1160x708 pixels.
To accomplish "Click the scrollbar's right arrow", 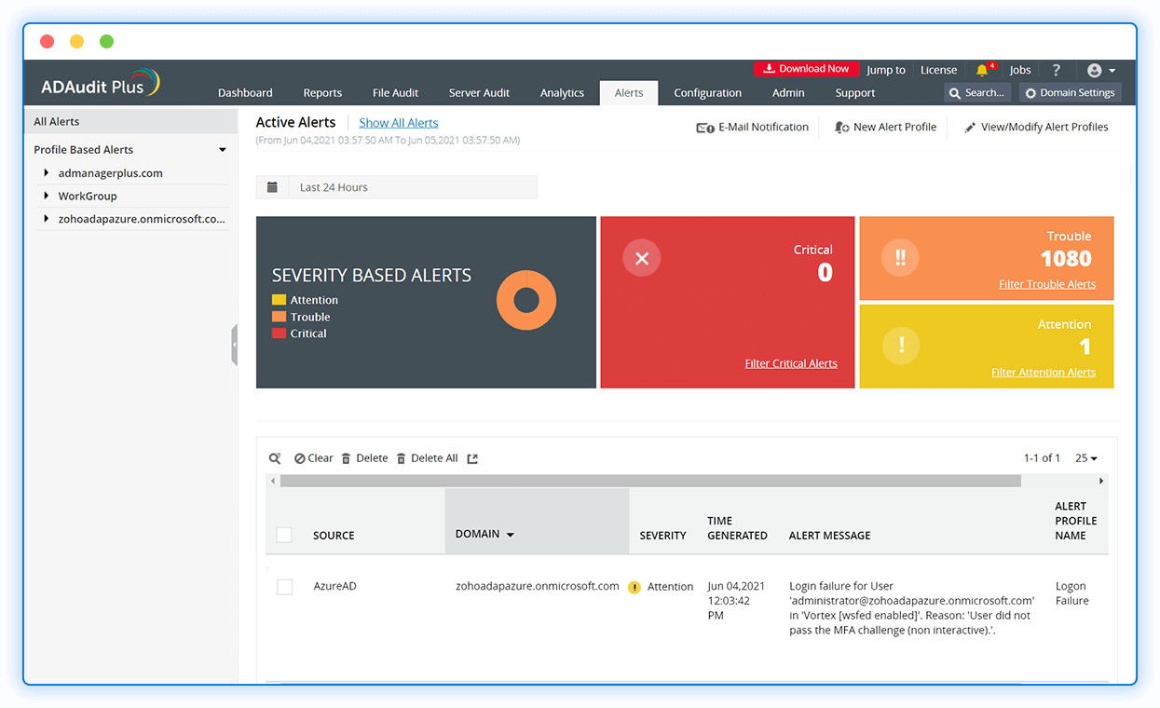I will (1101, 482).
